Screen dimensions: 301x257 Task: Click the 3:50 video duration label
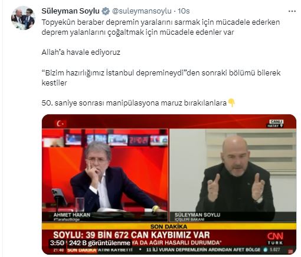point(57,243)
